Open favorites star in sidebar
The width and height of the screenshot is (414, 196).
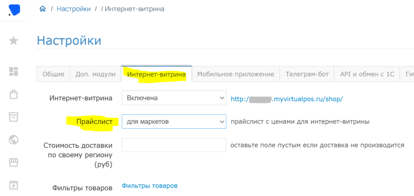point(13,41)
